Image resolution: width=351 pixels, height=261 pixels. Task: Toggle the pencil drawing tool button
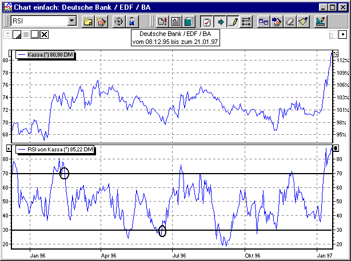[x=233, y=22]
